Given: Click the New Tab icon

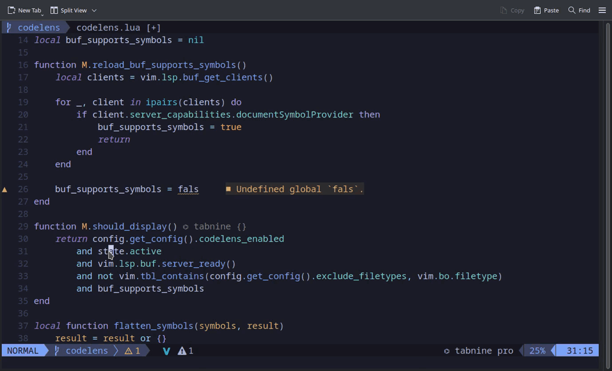Looking at the screenshot, I should [11, 10].
